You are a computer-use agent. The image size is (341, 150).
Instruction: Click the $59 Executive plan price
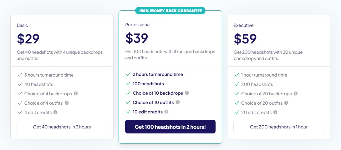click(245, 39)
